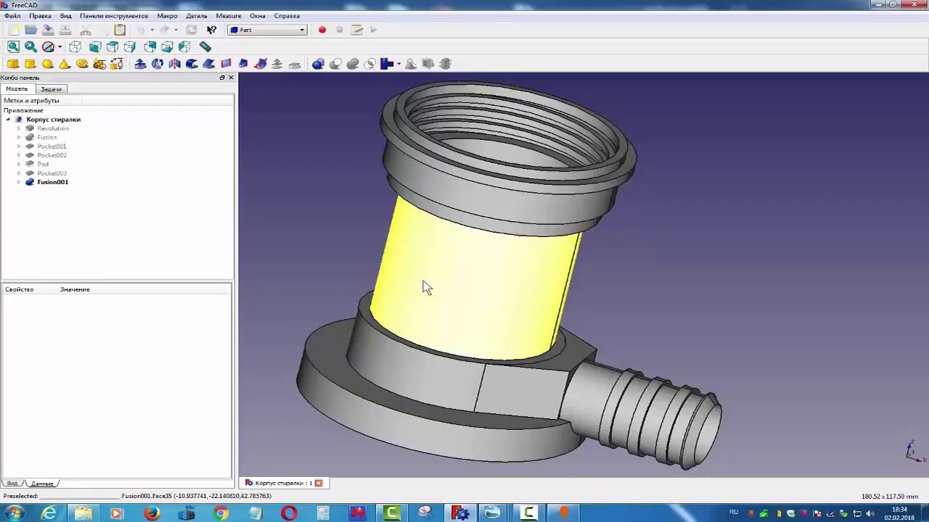Click the What's This help pointer icon
The image size is (929, 522).
point(211,30)
